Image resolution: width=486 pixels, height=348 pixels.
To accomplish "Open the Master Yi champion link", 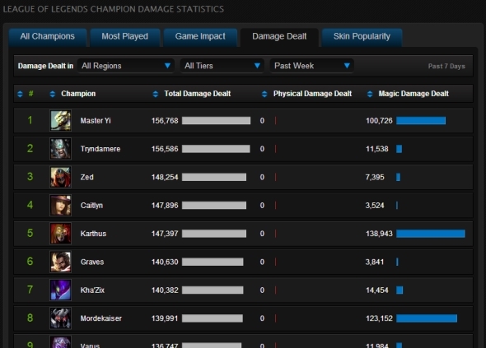I will pos(96,121).
